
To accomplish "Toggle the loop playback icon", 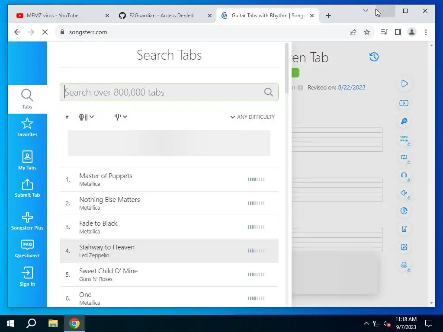I will [404, 157].
